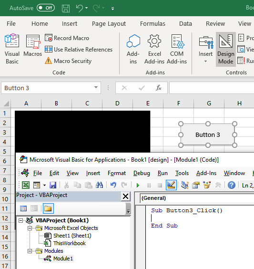Open Object Browser toolbar icon
The width and height of the screenshot is (254, 269).
tap(207, 185)
